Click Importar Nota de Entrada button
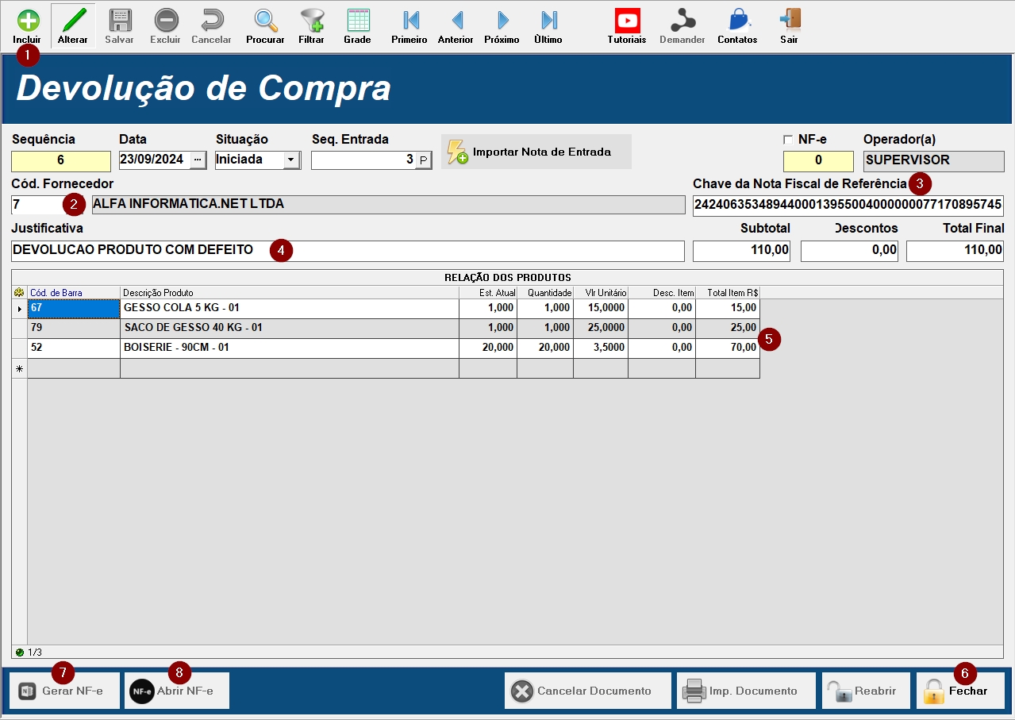1015x720 pixels. coord(536,152)
